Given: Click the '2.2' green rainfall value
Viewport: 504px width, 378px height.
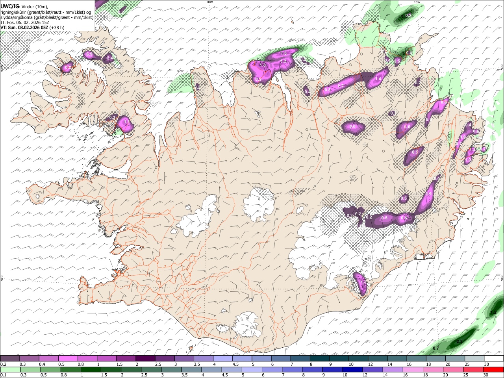Looking at the screenshot, I should 459,341.
